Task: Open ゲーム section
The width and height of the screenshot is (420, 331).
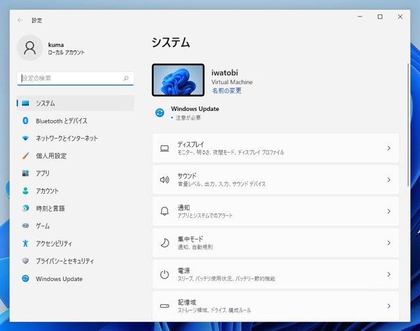Action: click(x=75, y=226)
